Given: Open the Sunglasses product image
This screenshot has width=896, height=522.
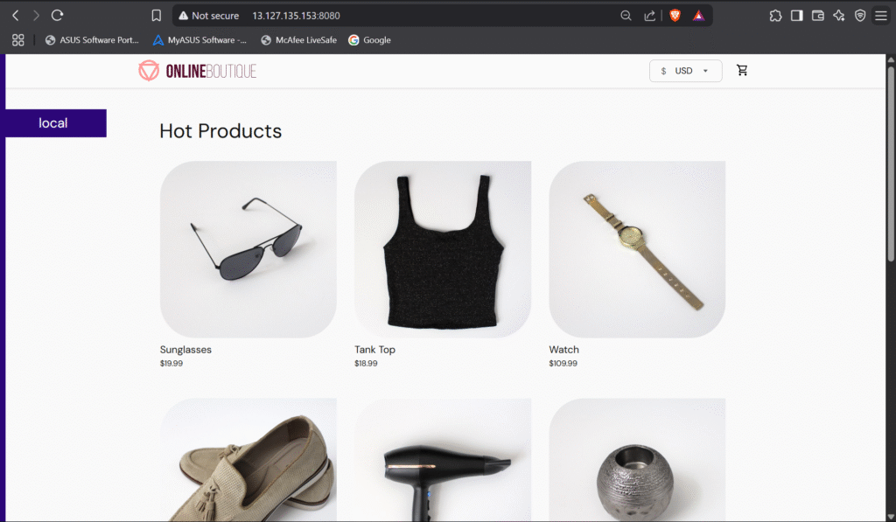Looking at the screenshot, I should pos(248,249).
